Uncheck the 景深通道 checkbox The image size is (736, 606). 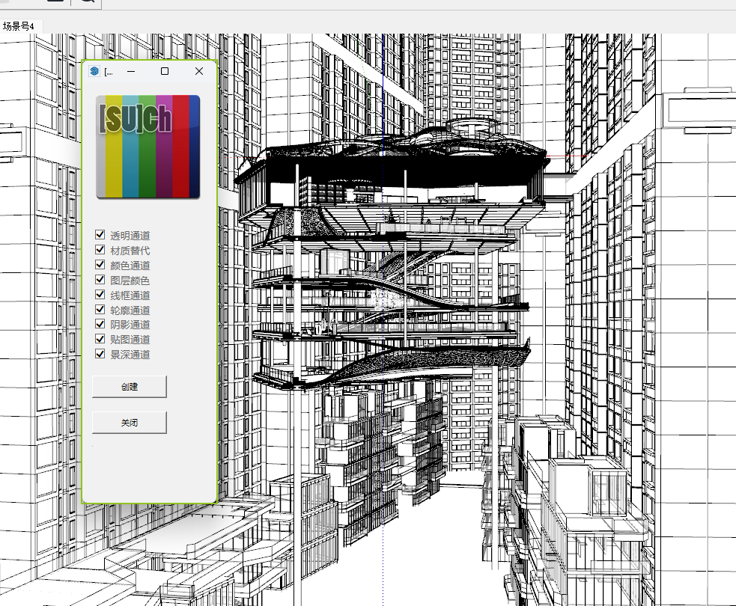pyautogui.click(x=100, y=354)
